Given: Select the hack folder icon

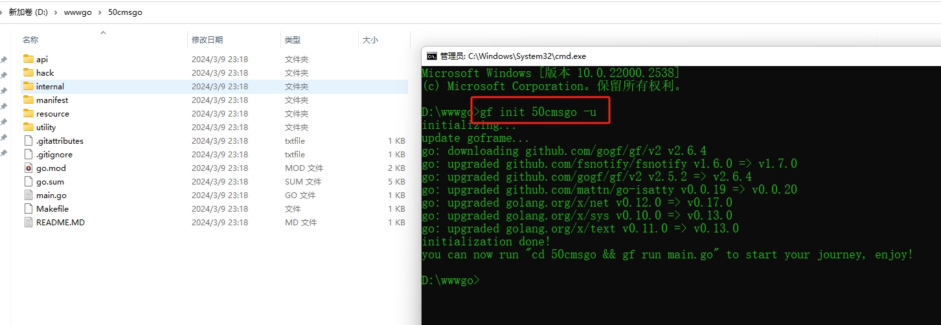Looking at the screenshot, I should click(28, 73).
